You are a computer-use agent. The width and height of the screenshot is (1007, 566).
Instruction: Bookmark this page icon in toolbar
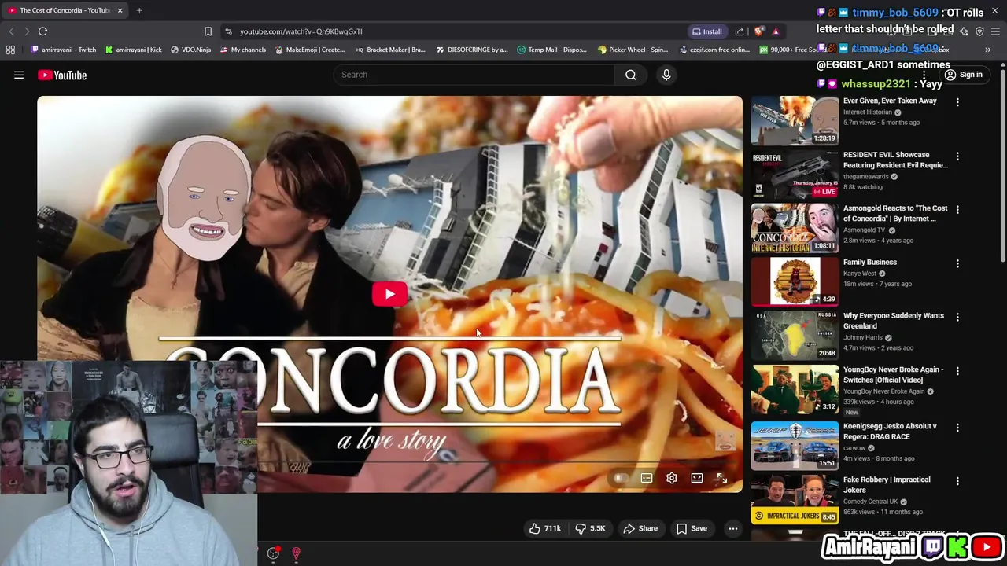click(208, 31)
